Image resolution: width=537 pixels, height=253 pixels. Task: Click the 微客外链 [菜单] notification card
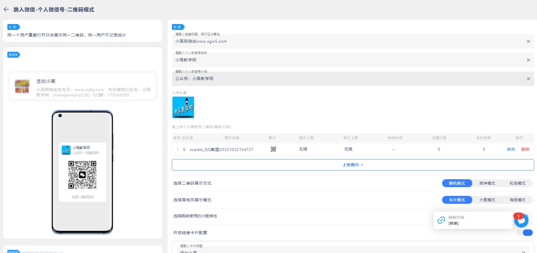coord(473,220)
